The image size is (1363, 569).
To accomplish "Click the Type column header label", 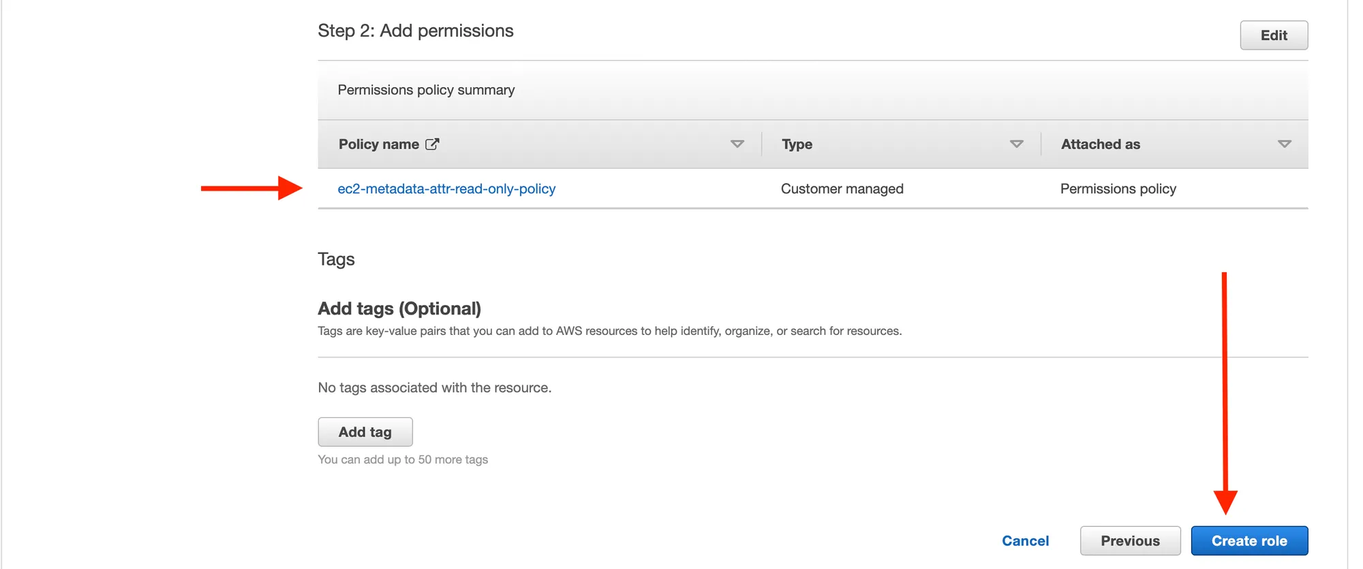I will click(x=797, y=144).
